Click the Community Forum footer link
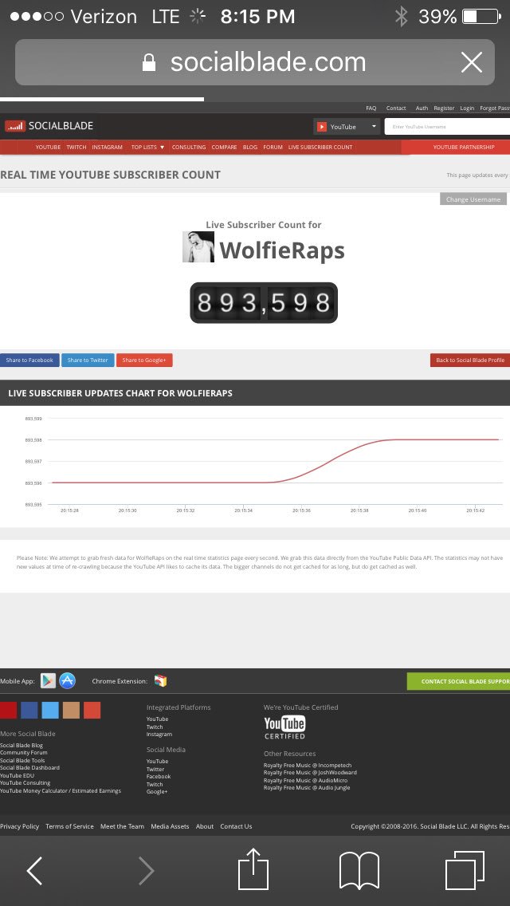Image resolution: width=510 pixels, height=906 pixels. [x=24, y=752]
